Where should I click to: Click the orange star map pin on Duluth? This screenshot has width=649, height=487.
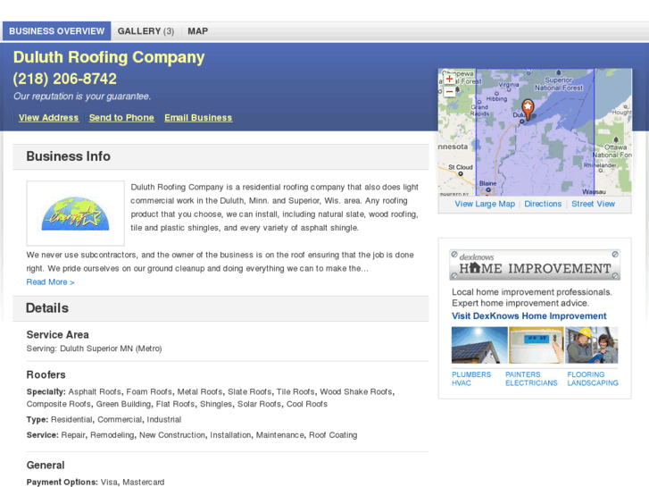tap(528, 110)
